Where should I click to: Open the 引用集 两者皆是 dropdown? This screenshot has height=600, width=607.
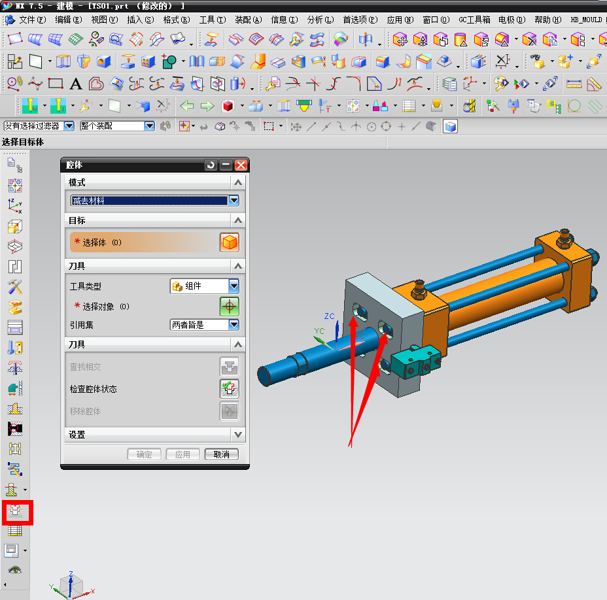(234, 325)
